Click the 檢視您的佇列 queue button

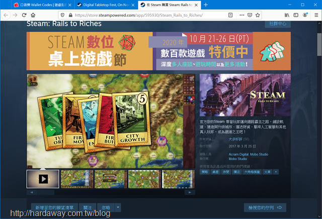pyautogui.click(x=265, y=208)
